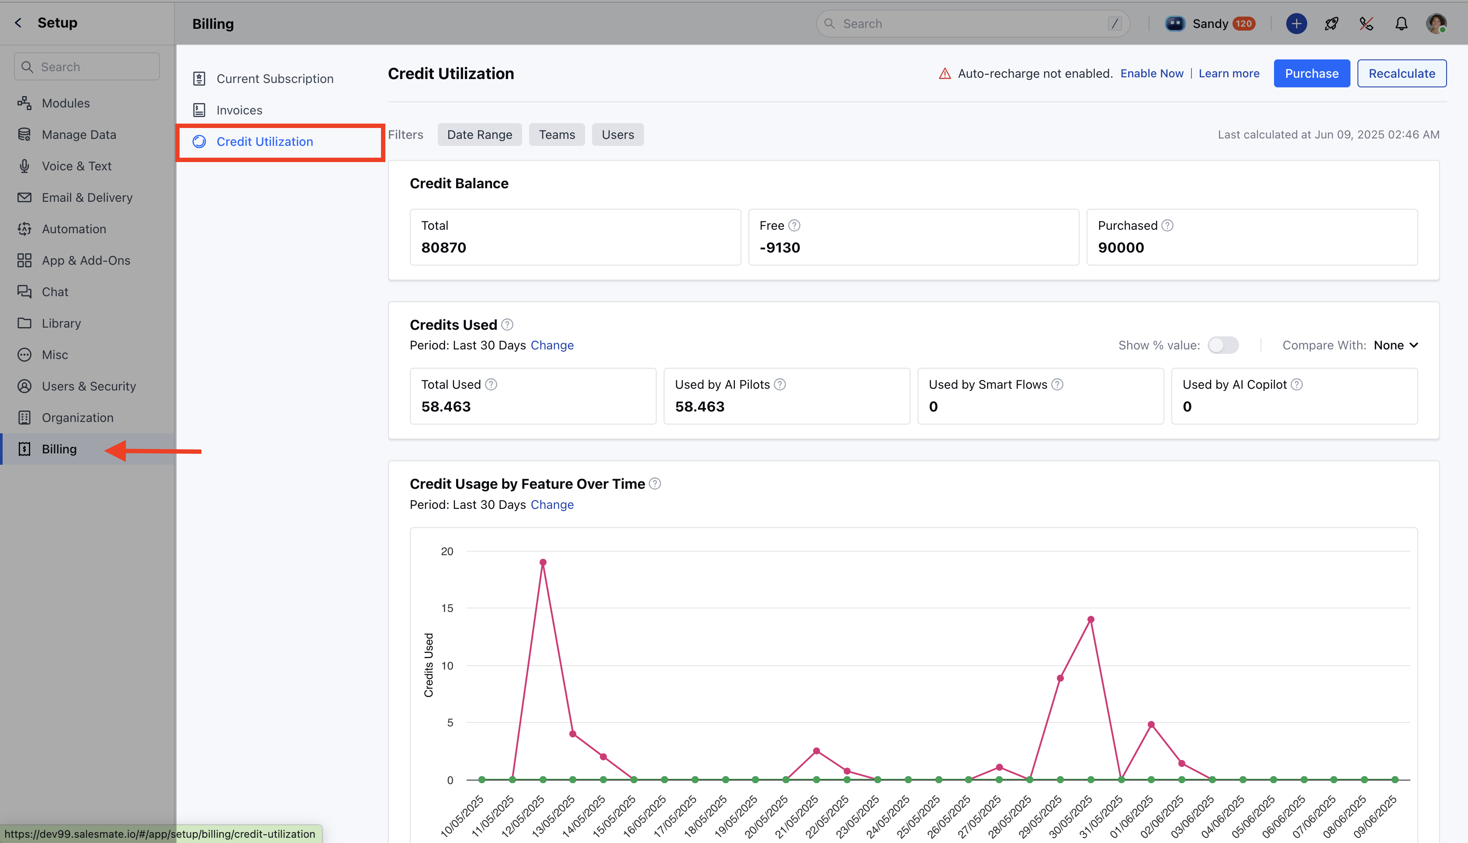Image resolution: width=1468 pixels, height=843 pixels.
Task: Click the top global Search bar
Action: click(973, 24)
